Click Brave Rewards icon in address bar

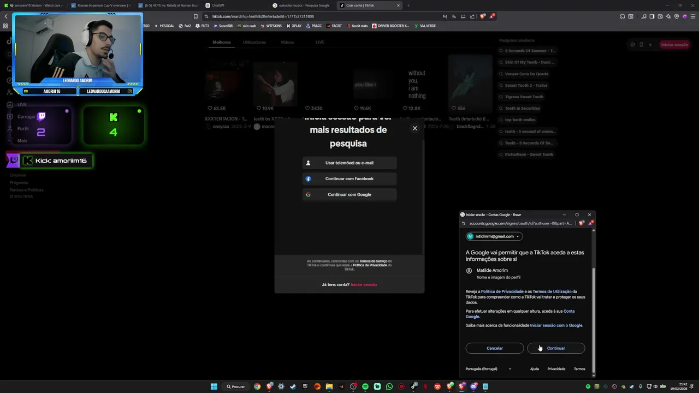click(492, 16)
